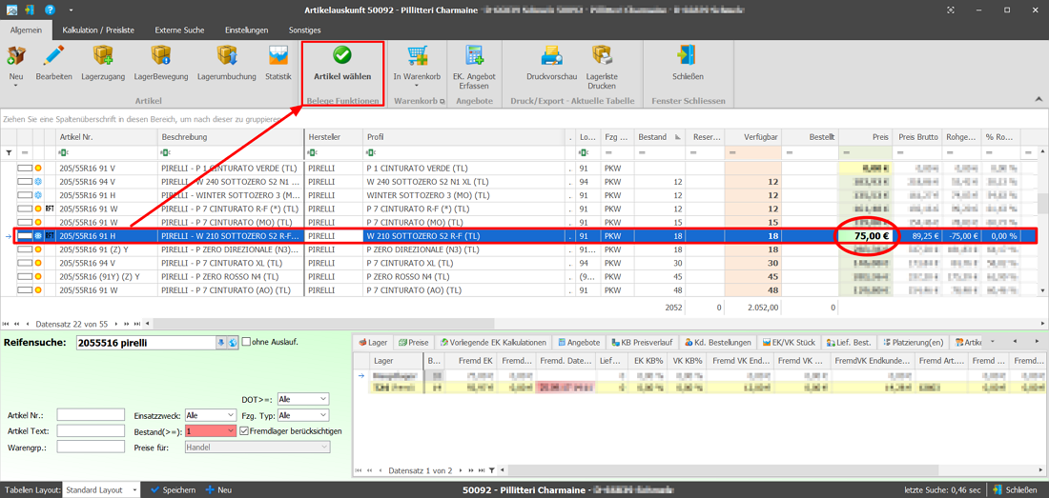The image size is (1049, 498).
Task: Go to next record after Datensatz 1 von 2
Action: coord(462,470)
